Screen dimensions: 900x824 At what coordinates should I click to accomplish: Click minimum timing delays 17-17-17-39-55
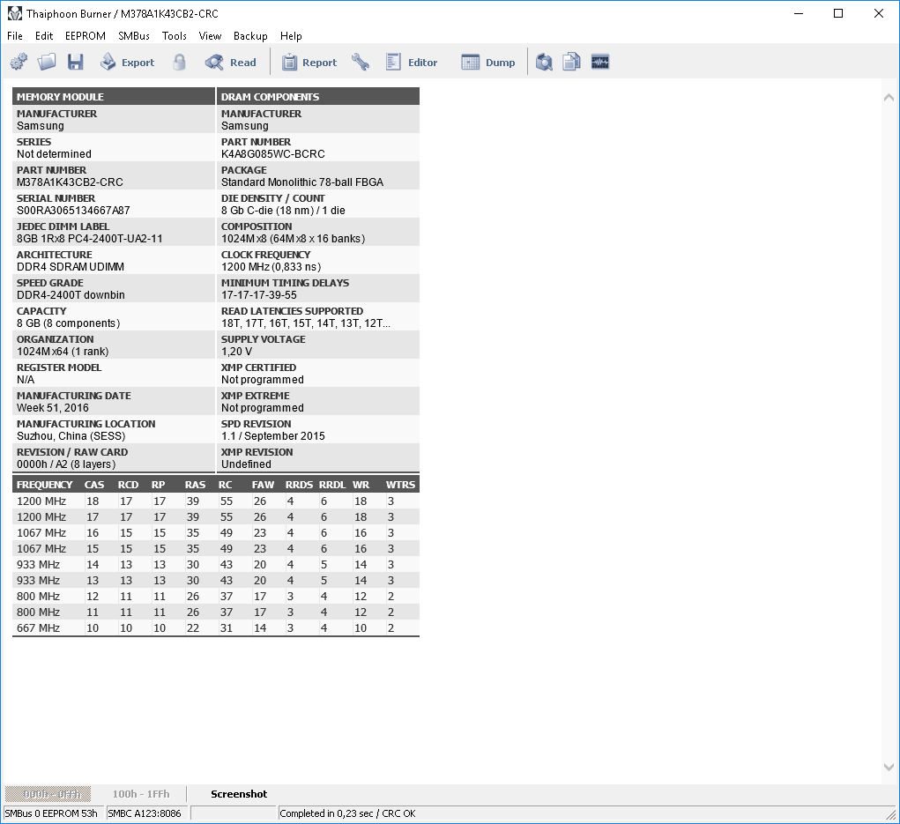tap(259, 294)
